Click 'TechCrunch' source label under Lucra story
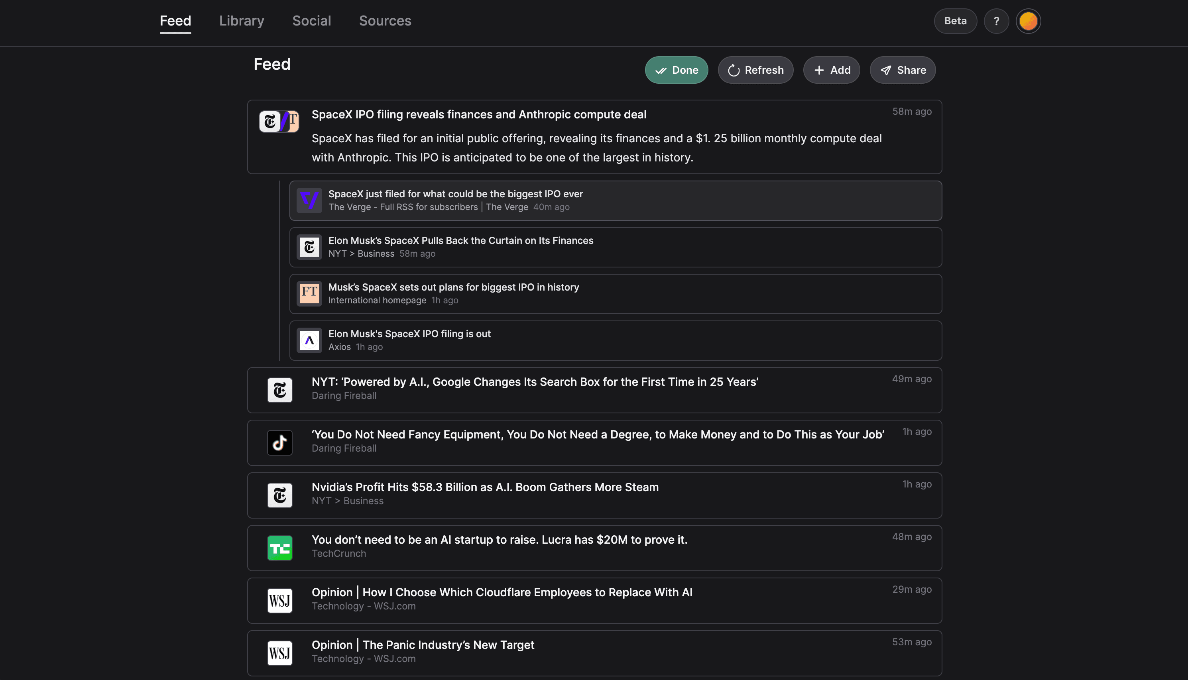This screenshot has height=680, width=1188. pyautogui.click(x=338, y=554)
